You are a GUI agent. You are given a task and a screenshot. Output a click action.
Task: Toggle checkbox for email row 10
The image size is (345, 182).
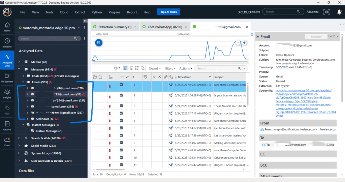pyautogui.click(x=121, y=157)
